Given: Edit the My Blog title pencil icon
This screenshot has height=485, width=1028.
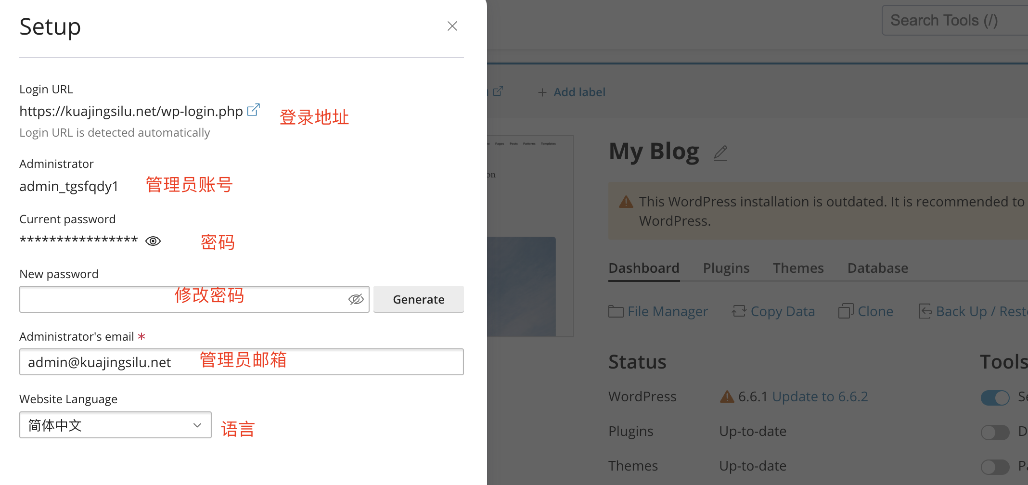Looking at the screenshot, I should [720, 153].
